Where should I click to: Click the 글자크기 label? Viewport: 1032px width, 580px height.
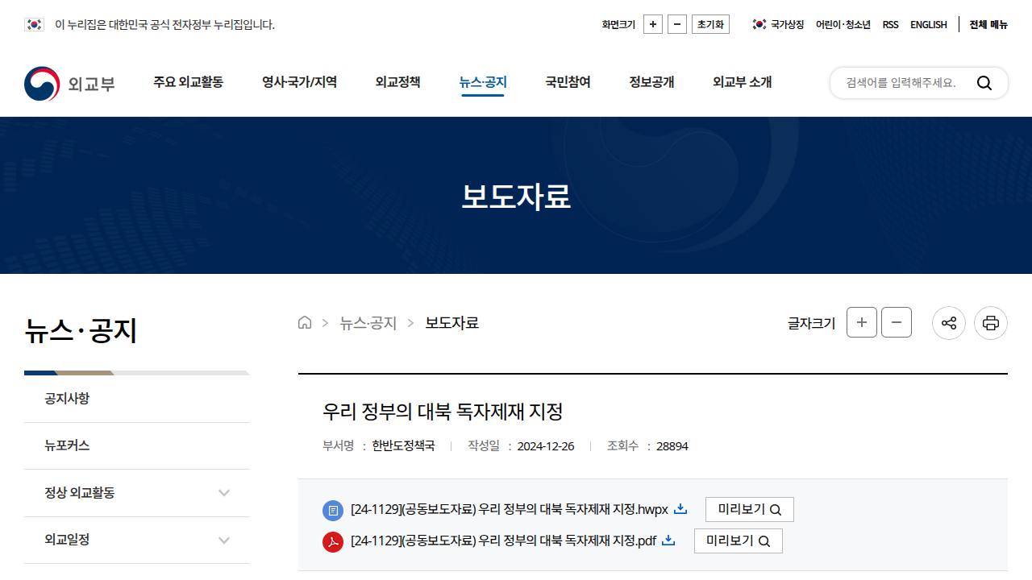[811, 323]
